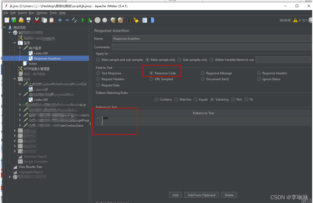313x203 pixels.
Task: Expand the sampler ending in eList
Action: 20,105
